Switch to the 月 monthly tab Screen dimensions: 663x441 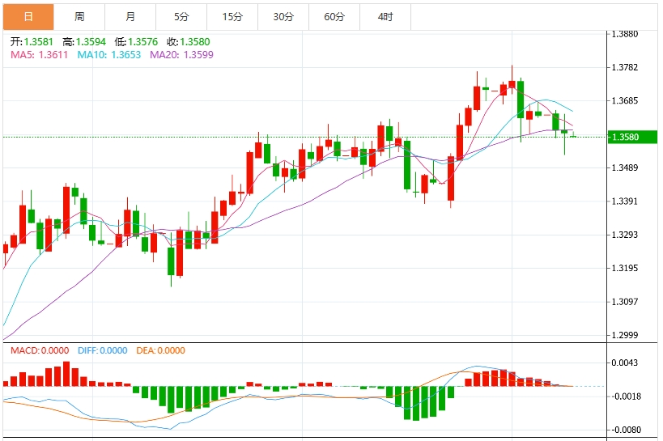[x=130, y=16]
